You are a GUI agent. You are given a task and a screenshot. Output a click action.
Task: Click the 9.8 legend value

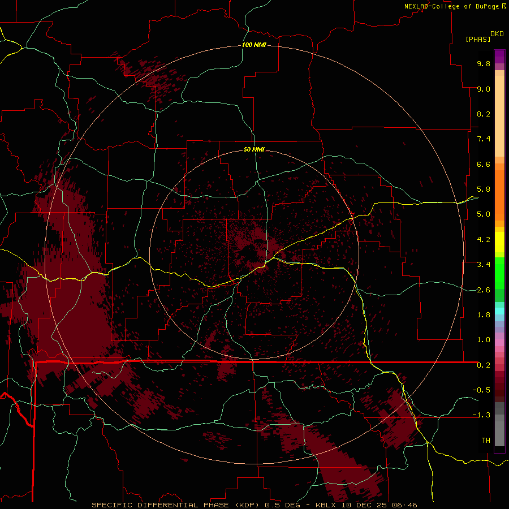(x=484, y=63)
